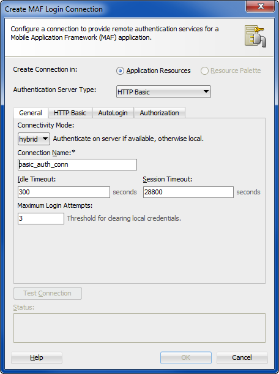Click the 'Create Connection in:' label
The height and width of the screenshot is (374, 279).
(45, 69)
